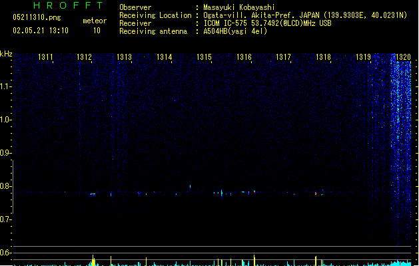Screen dimensions: 419x266
Task: Click the kHz axis unit label
Action: pos(6,54)
